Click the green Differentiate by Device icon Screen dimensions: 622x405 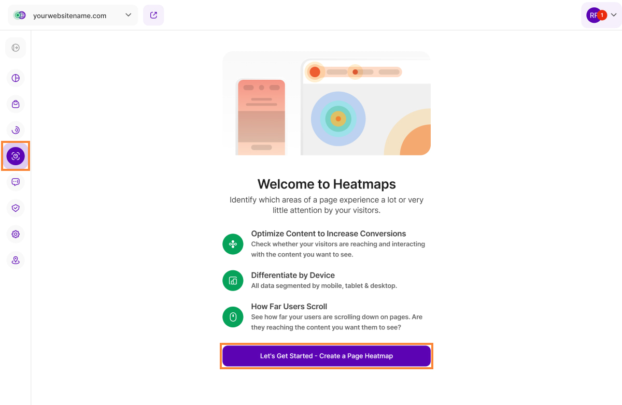(x=233, y=281)
